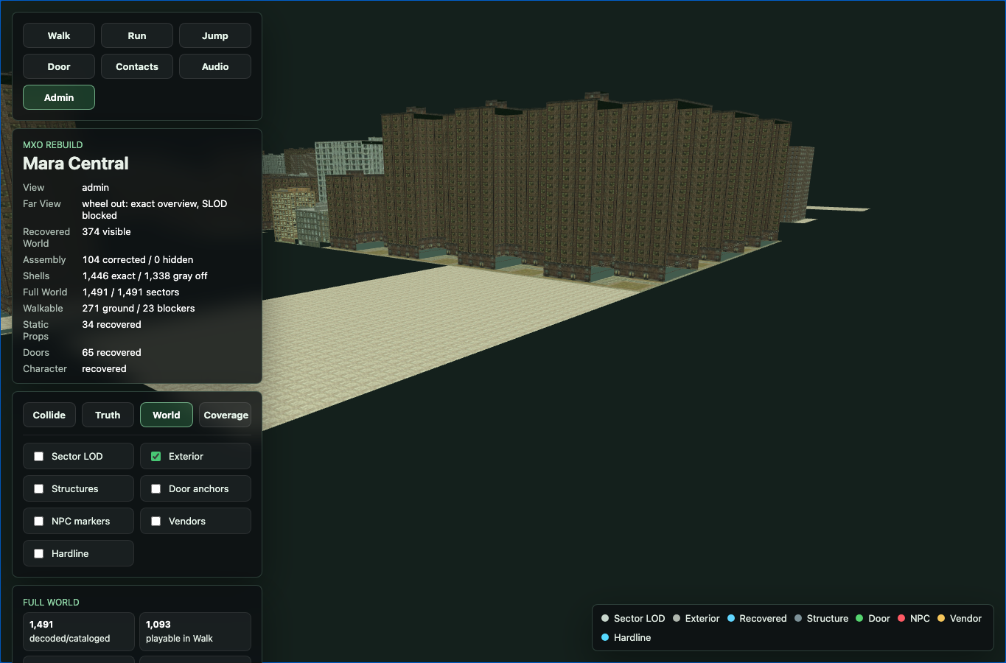Click the Structure legend dot
1006x663 pixels.
798,618
